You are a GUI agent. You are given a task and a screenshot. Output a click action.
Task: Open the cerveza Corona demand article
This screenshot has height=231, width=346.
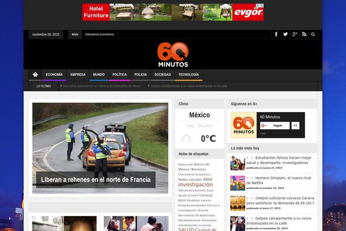pos(280,200)
